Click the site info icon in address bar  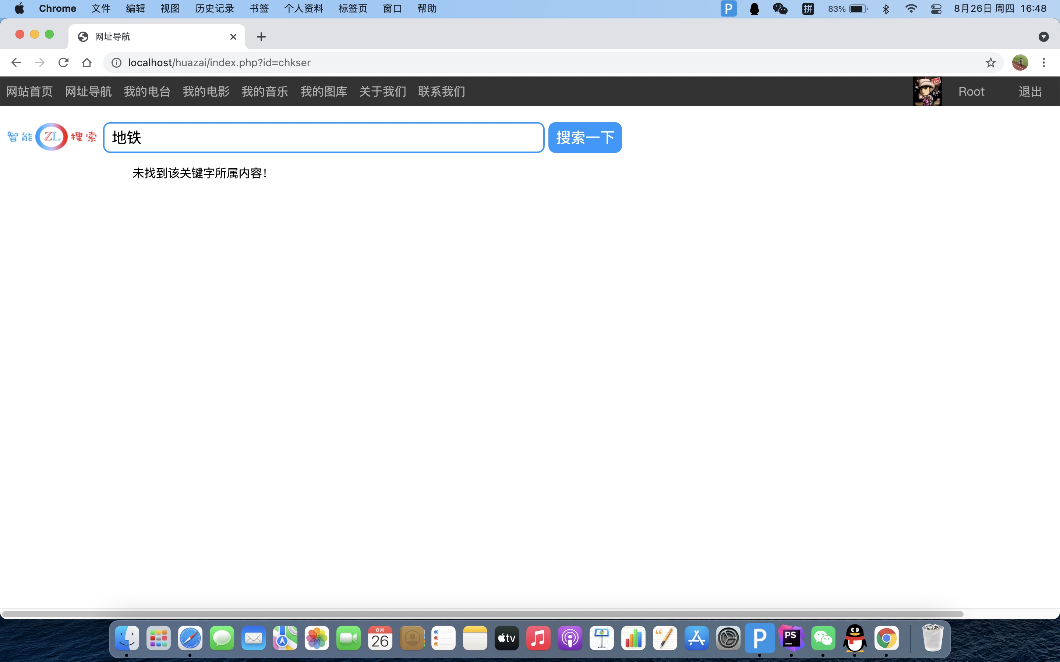click(x=117, y=63)
